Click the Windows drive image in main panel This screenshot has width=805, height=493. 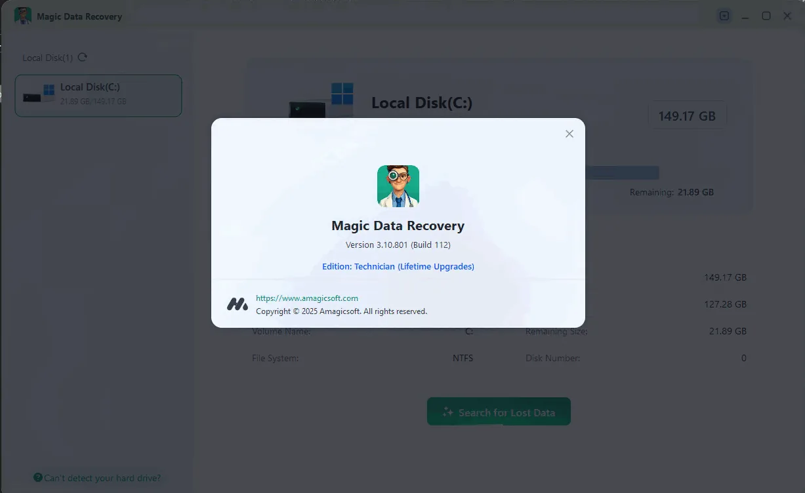click(x=322, y=100)
